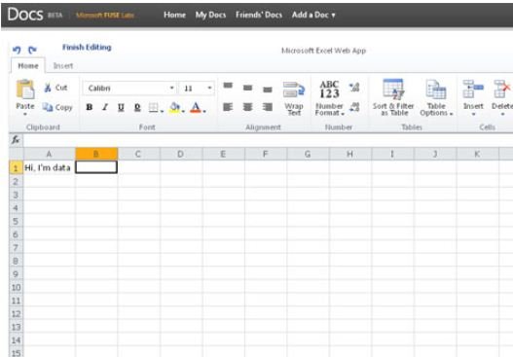The image size is (513, 357).
Task: Click the Docs logo
Action: coord(25,15)
